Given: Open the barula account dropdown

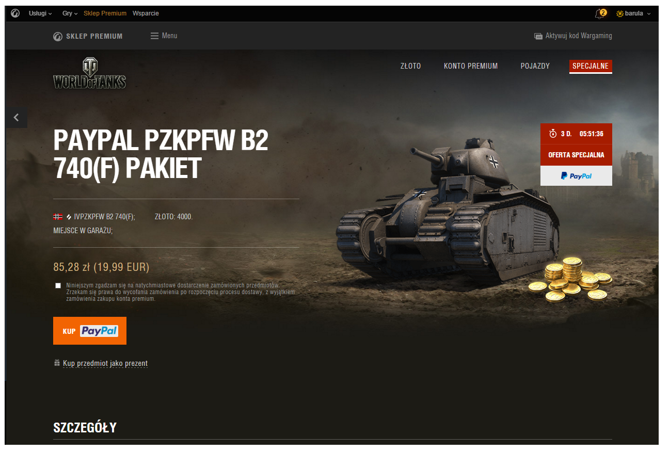Looking at the screenshot, I should (x=634, y=13).
